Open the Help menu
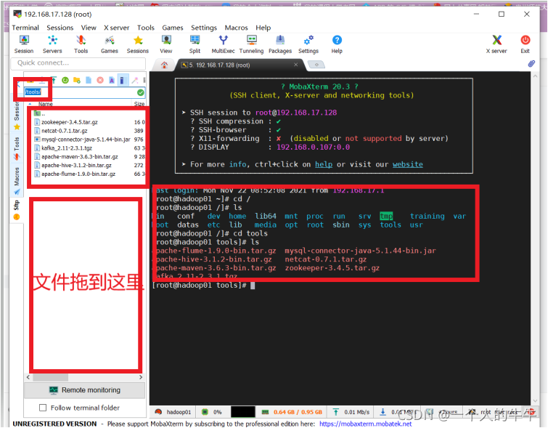The width and height of the screenshot is (548, 428). [263, 28]
